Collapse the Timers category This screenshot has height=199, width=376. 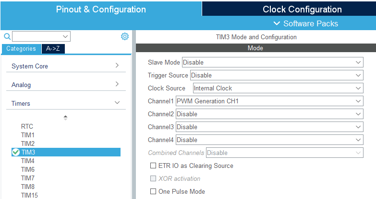click(x=66, y=103)
